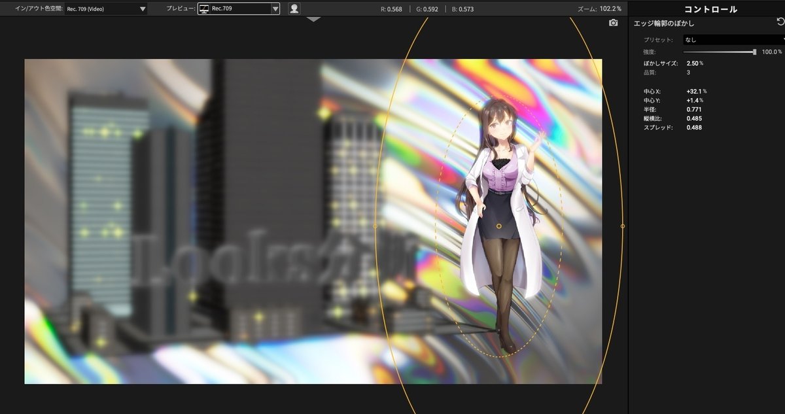Click the 半径 radius value 0.771
This screenshot has width=785, height=414.
[x=694, y=109]
